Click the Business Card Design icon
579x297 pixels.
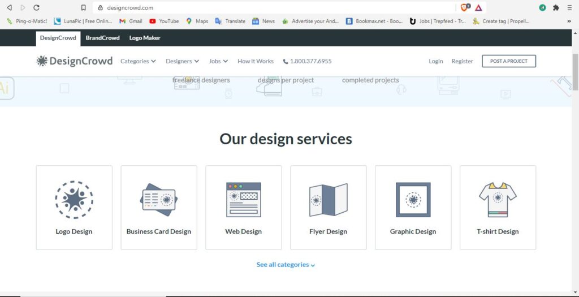tap(159, 200)
